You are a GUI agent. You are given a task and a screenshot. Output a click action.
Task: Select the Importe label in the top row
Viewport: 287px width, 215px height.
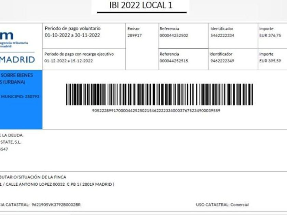(266, 29)
